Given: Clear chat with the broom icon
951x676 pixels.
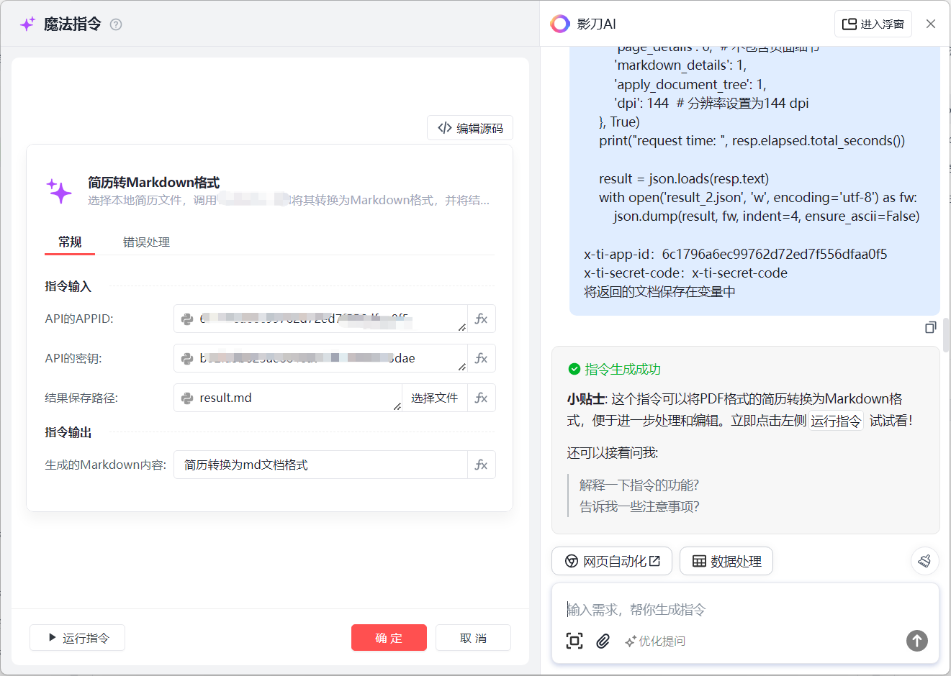Looking at the screenshot, I should (x=924, y=561).
